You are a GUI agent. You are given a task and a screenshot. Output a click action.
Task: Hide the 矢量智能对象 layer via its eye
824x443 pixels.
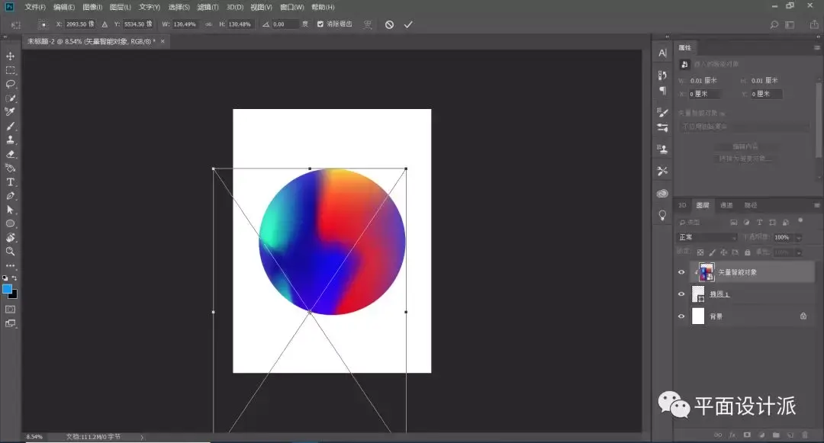click(x=681, y=272)
